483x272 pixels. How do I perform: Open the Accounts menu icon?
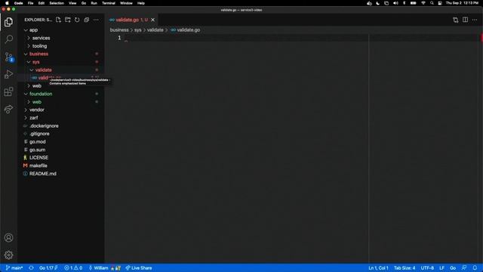point(8,237)
